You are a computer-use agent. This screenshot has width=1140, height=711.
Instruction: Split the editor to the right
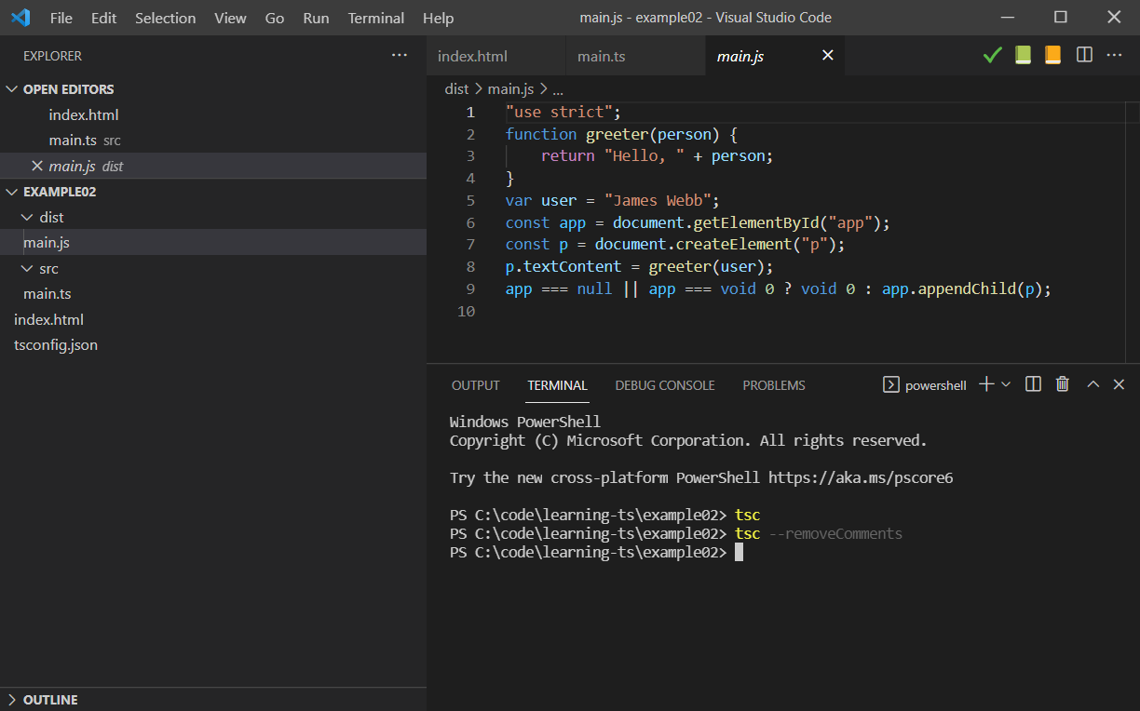1084,56
